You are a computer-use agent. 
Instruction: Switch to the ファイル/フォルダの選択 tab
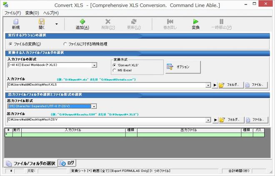pyautogui.click(x=31, y=163)
